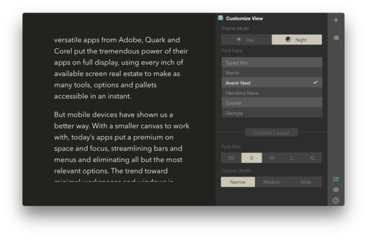Screen dimensions: 367x238
Task: Set column width to Narrow
Action: (x=238, y=182)
